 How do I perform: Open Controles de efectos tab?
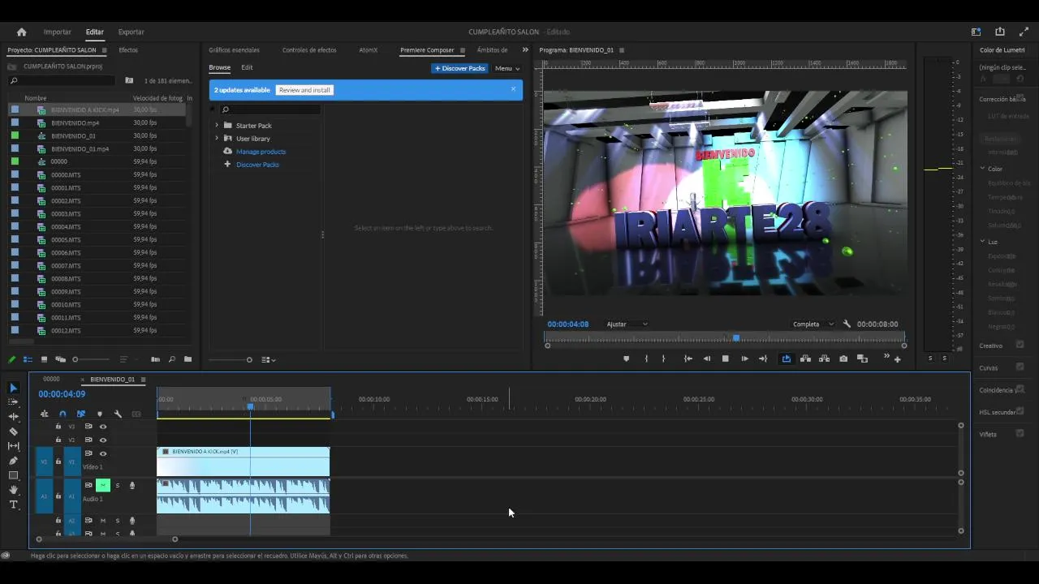[309, 49]
